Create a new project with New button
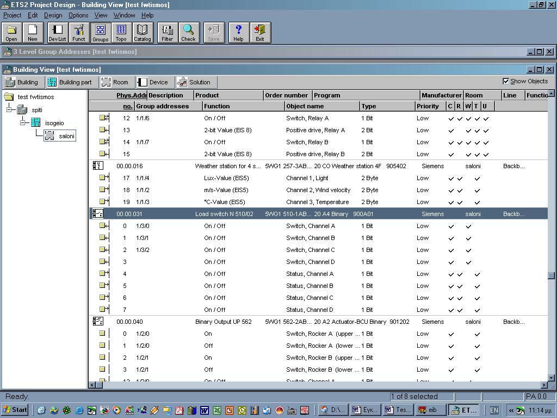 [33, 33]
